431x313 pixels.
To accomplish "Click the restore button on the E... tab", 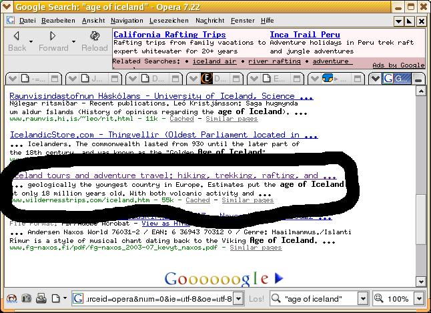I will pyautogui.click(x=297, y=79).
